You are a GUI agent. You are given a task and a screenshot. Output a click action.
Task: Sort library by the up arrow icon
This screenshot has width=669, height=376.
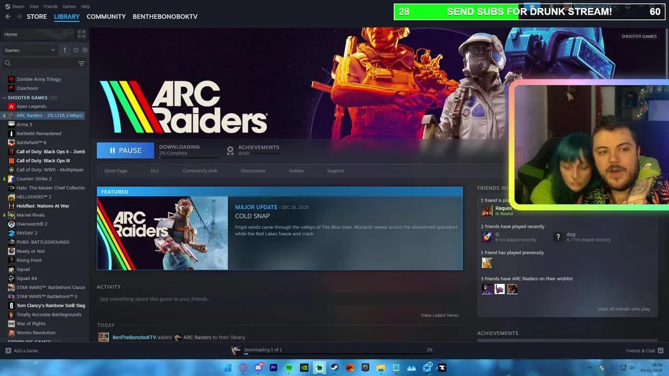tap(65, 50)
